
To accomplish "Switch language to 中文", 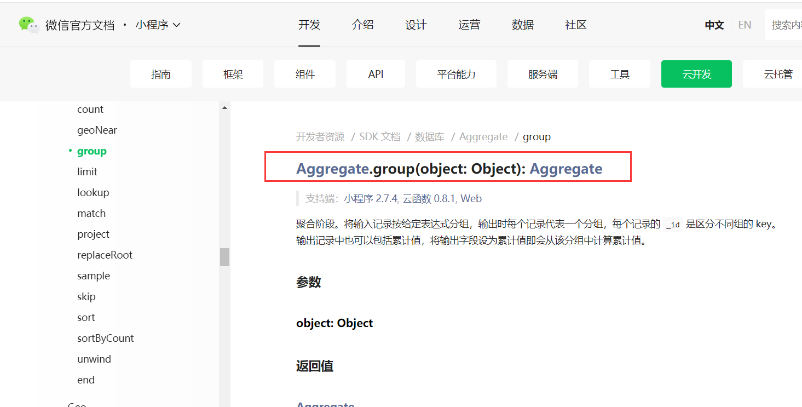I will click(714, 25).
